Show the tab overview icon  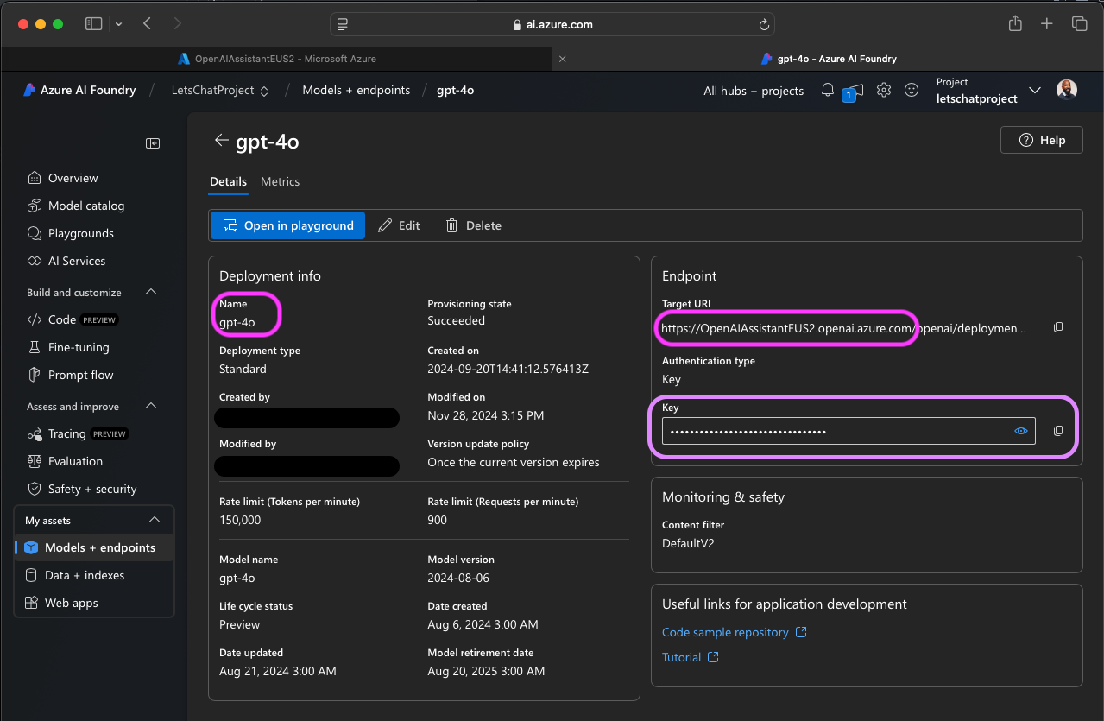(x=1079, y=24)
